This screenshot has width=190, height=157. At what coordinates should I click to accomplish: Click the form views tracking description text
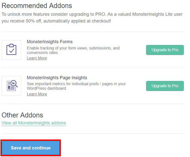[73, 50]
